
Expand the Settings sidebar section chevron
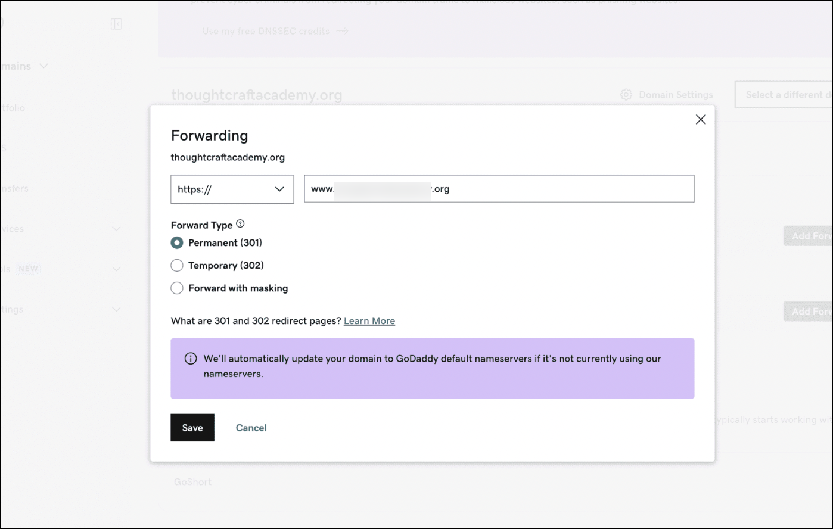coord(116,309)
